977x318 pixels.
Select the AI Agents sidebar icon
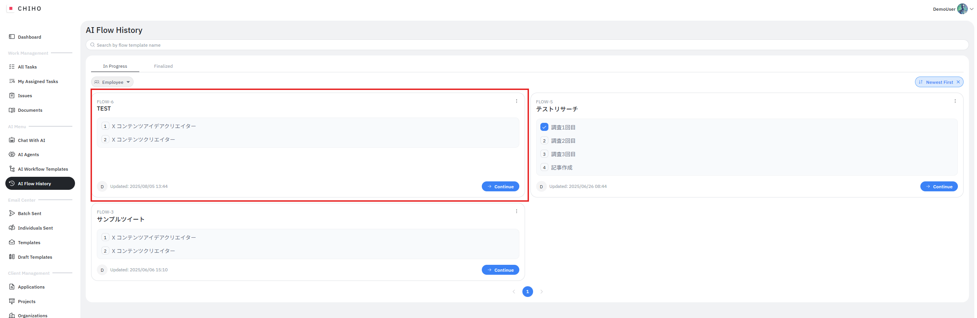tap(12, 155)
